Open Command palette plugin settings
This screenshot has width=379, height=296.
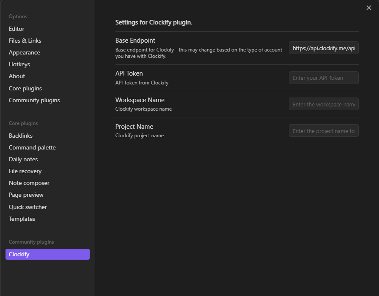[x=32, y=147]
